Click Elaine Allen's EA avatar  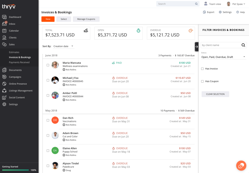55,150
